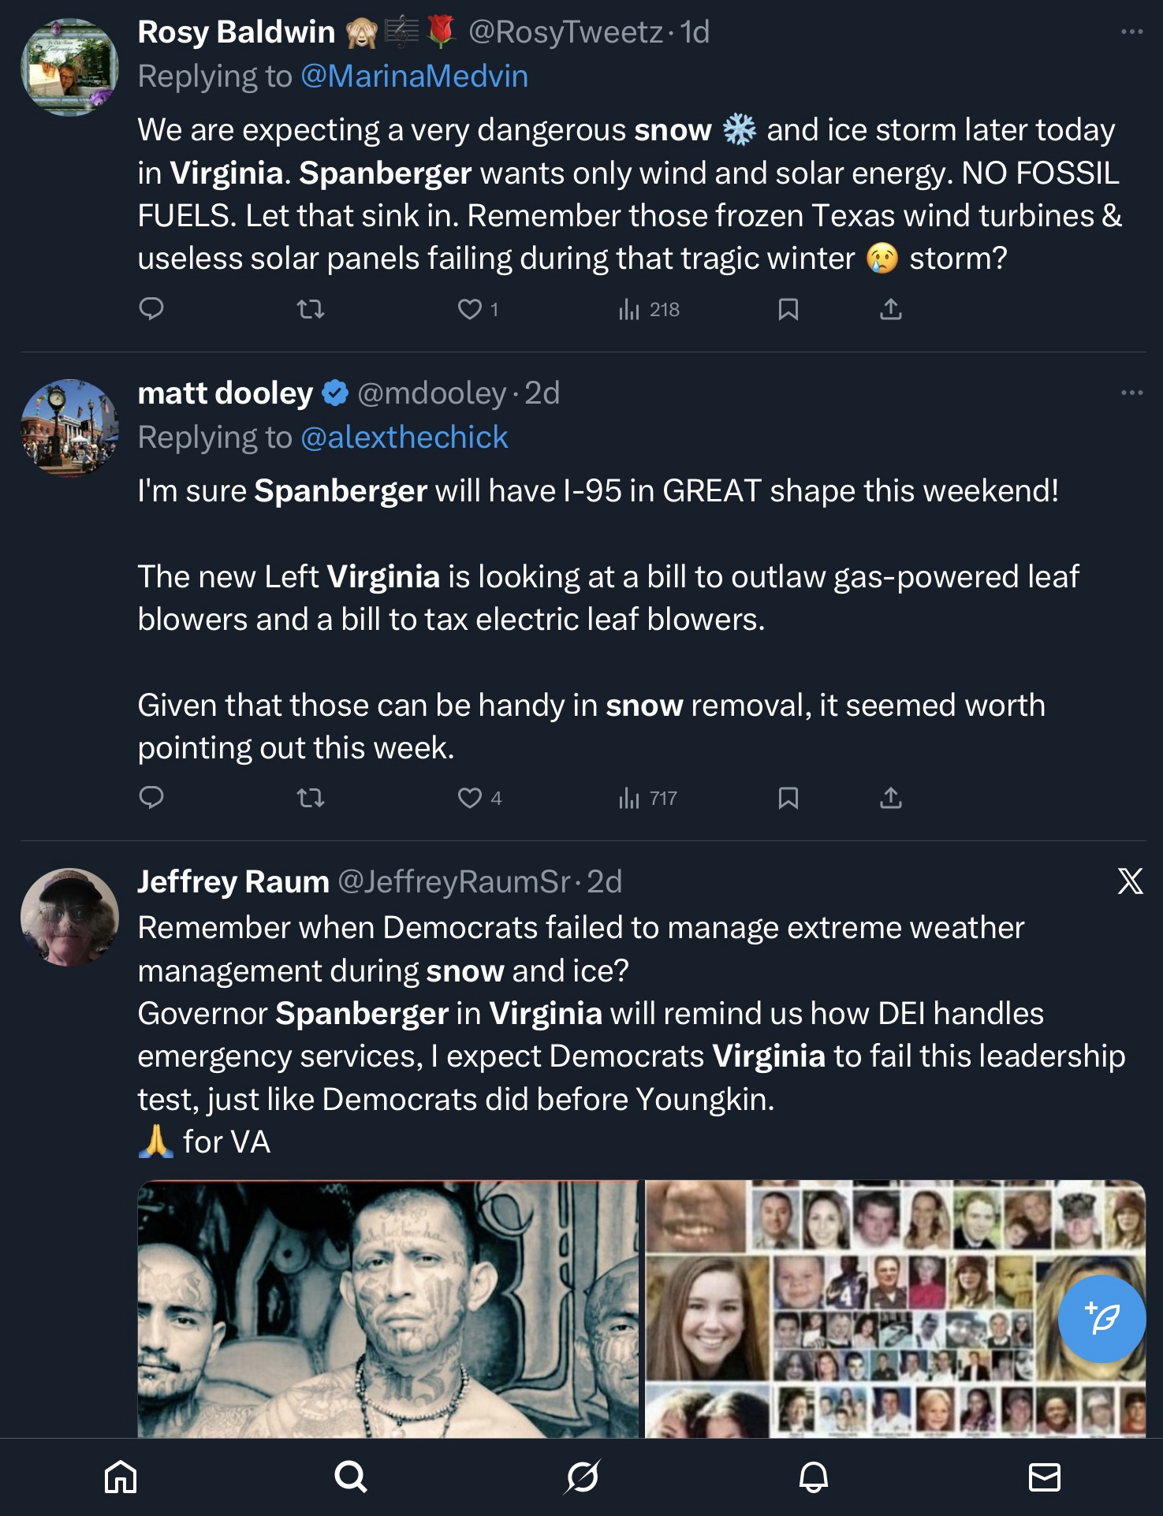Bookmark Rosy Baldwin's tweet
The height and width of the screenshot is (1516, 1163).
click(788, 309)
